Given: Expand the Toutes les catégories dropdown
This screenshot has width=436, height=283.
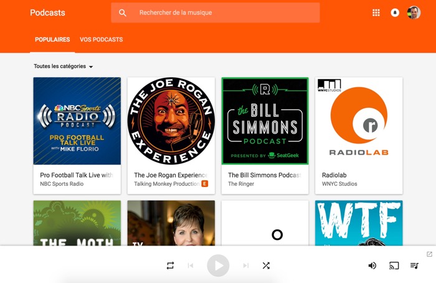Looking at the screenshot, I should click(64, 67).
